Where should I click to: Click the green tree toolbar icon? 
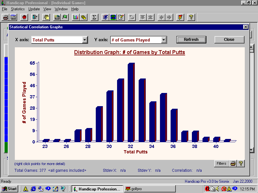click(x=113, y=17)
